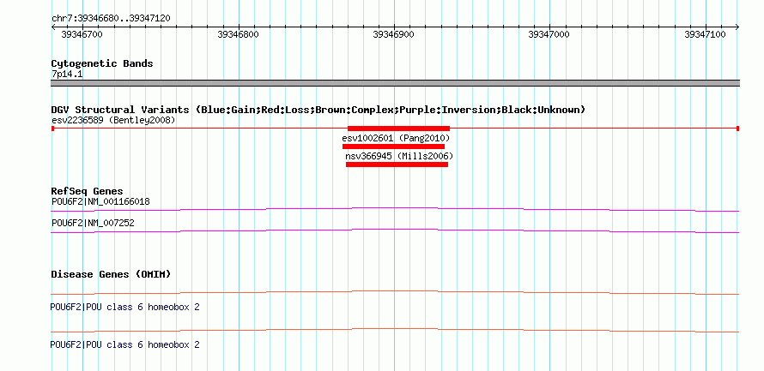Open first POU6F2|POU class 6 homeobox 2 link
This screenshot has width=764, height=371.
coord(124,308)
